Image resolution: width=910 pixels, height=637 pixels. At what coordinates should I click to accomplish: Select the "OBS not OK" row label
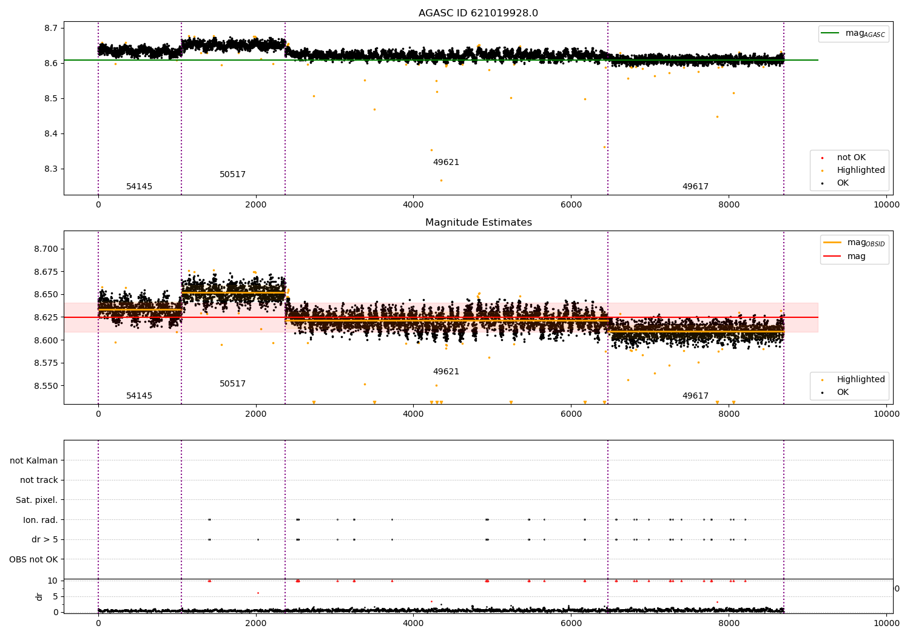34,559
